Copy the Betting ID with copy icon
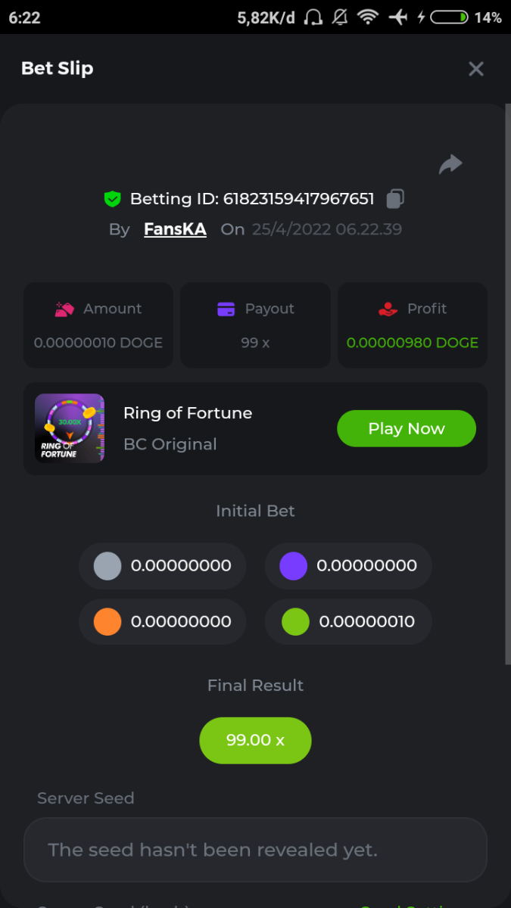The image size is (511, 908). pos(395,199)
